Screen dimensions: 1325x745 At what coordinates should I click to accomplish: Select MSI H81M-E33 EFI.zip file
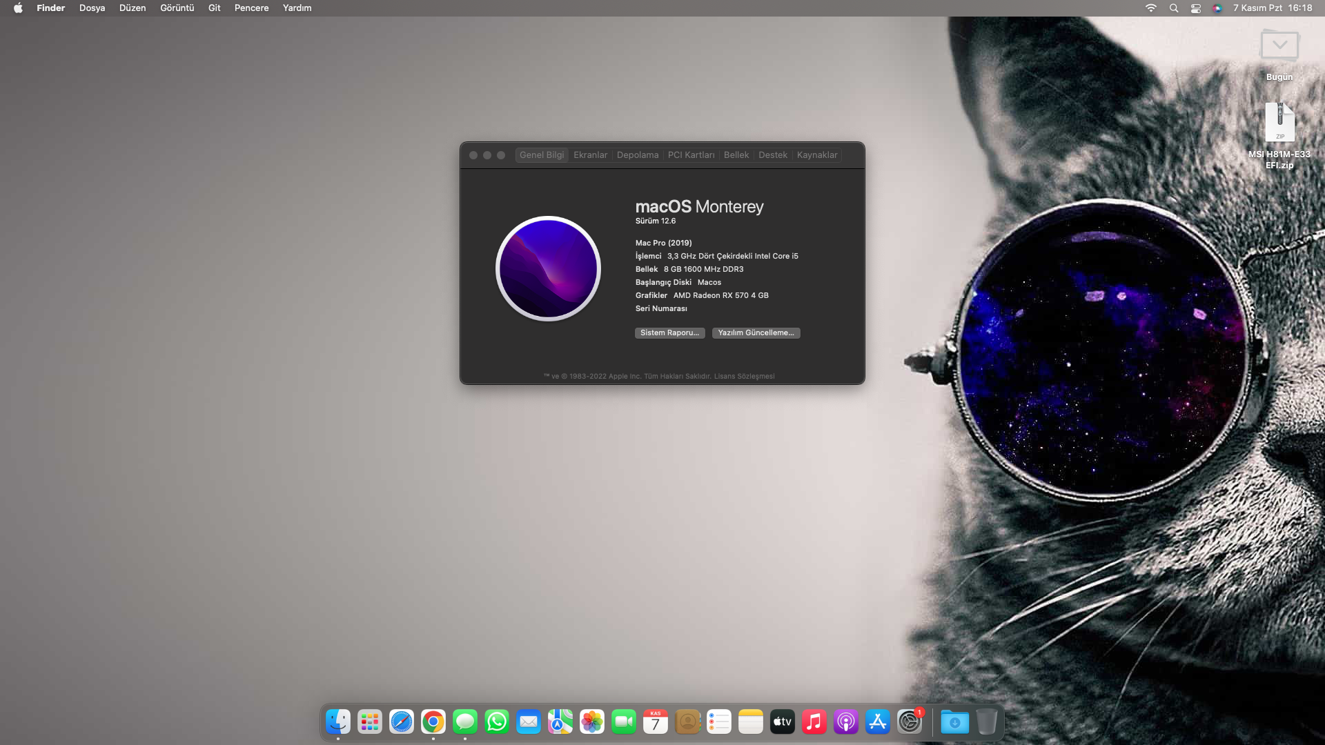1279,124
